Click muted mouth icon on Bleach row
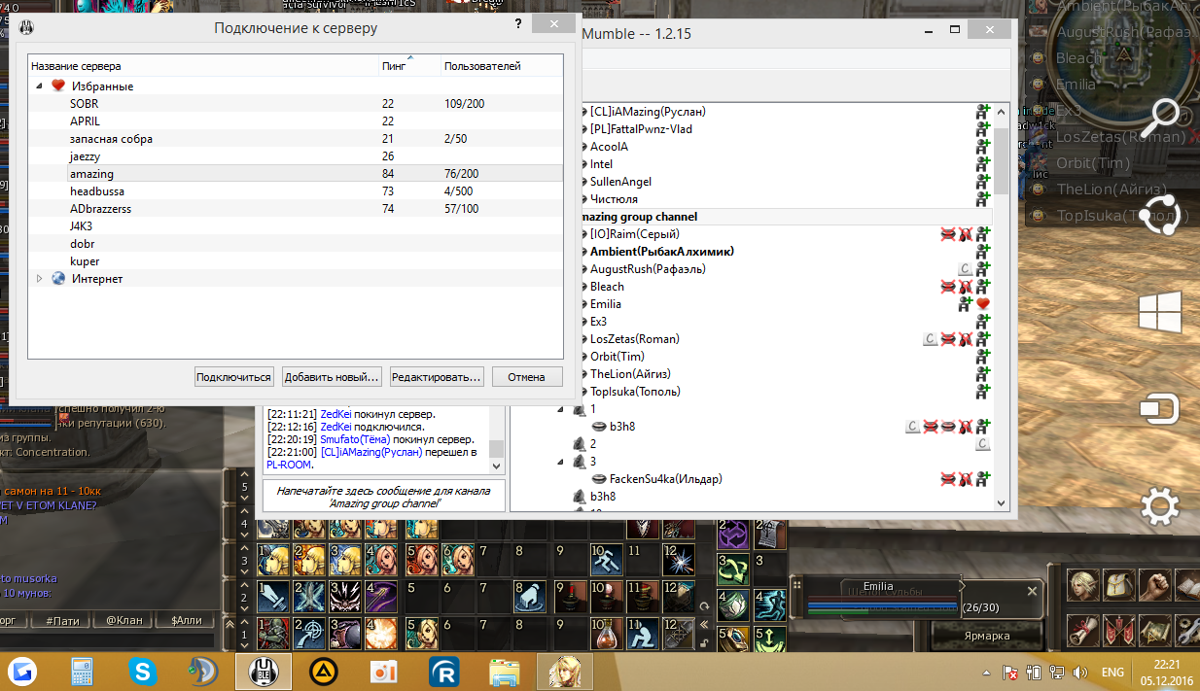The image size is (1200, 691). pyautogui.click(x=948, y=287)
